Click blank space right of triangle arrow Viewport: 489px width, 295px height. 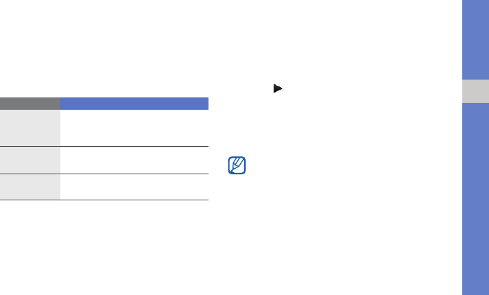(343, 89)
